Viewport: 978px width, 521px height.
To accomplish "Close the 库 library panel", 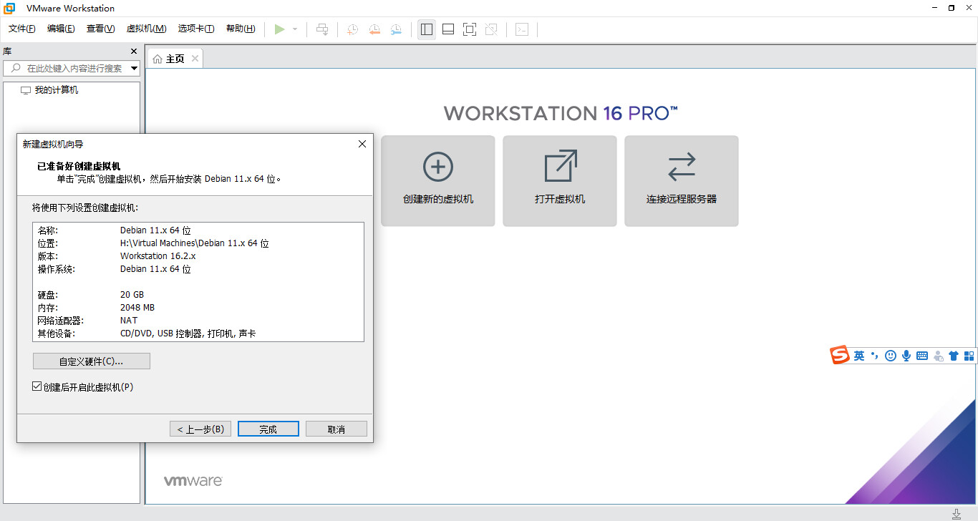I will (133, 52).
